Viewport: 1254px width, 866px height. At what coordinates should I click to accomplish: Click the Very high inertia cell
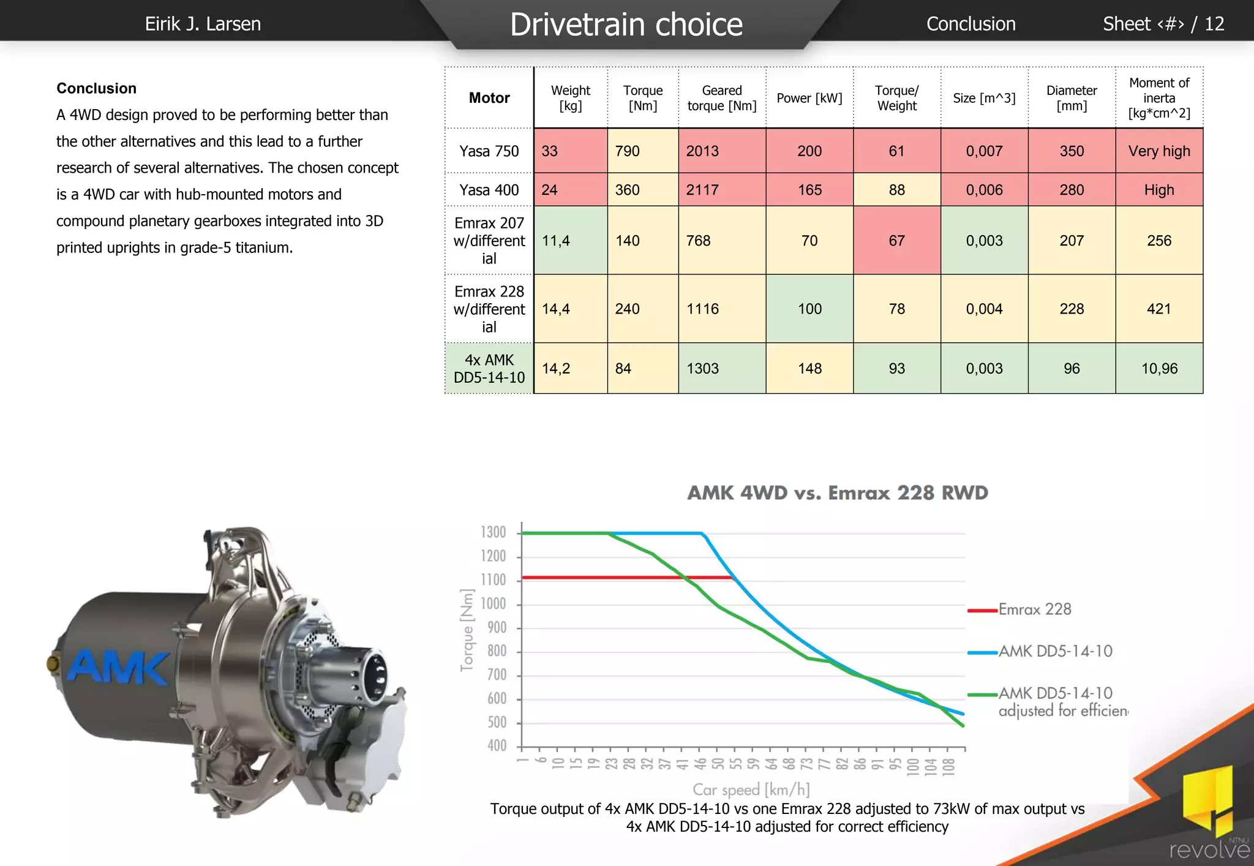tap(1159, 151)
